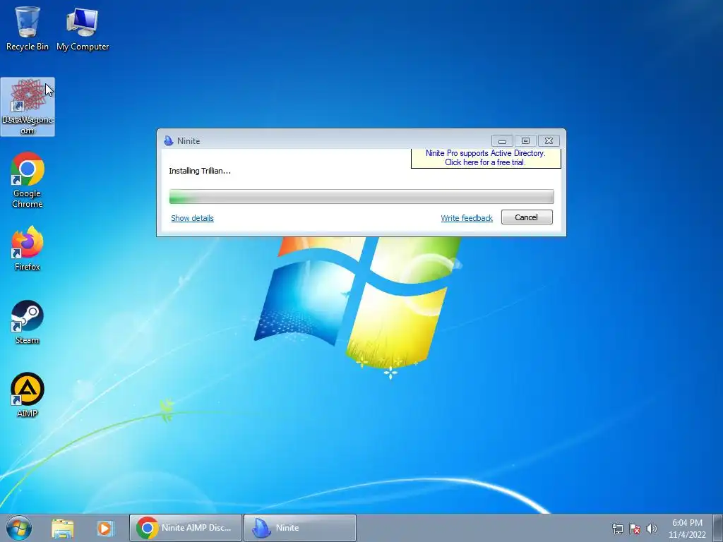Close the Ninite window

[x=549, y=141]
